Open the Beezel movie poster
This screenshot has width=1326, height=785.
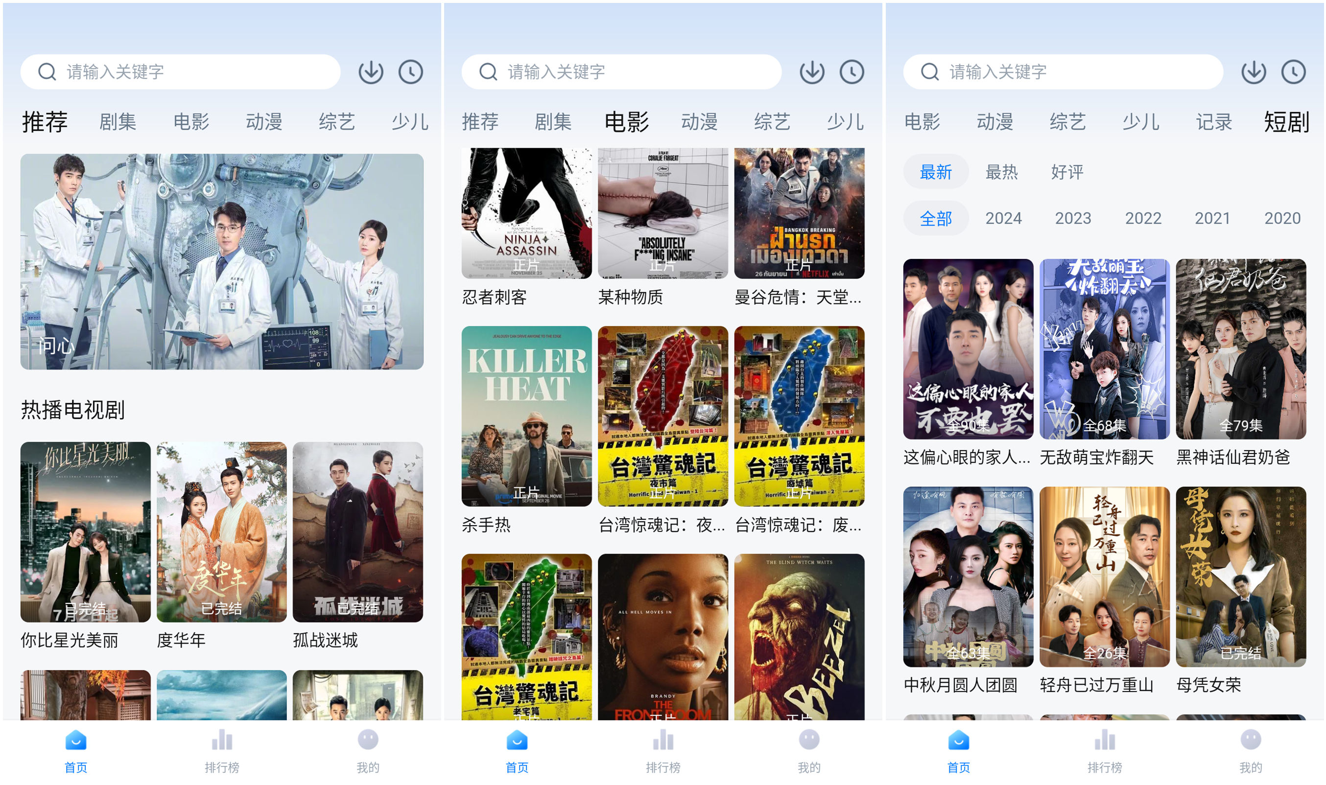[800, 637]
